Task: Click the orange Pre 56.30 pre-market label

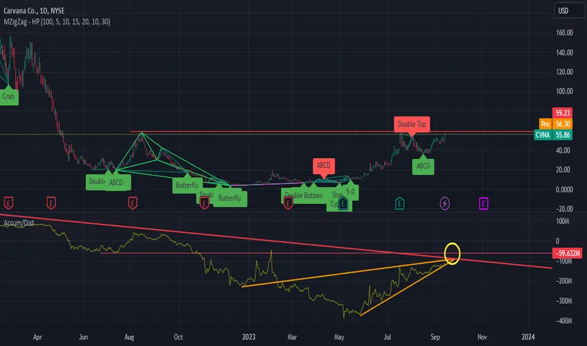Action: [556, 124]
